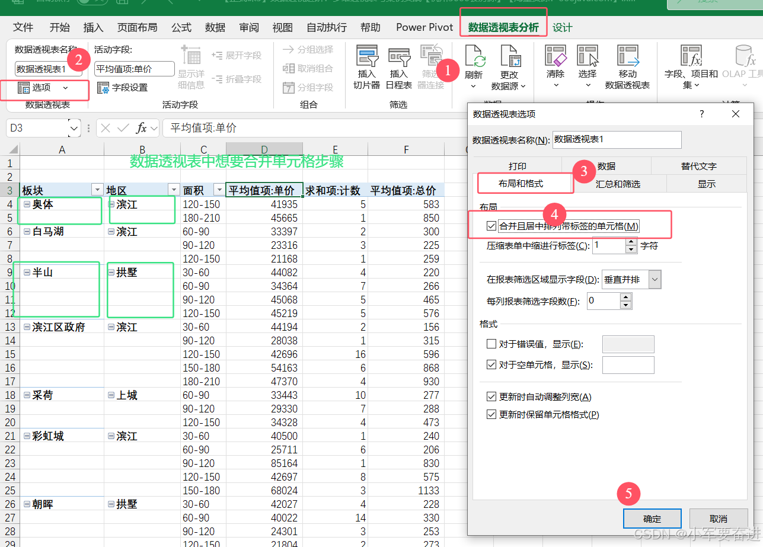Open the Power Pivot ribbon tab
This screenshot has height=547, width=763.
click(424, 27)
